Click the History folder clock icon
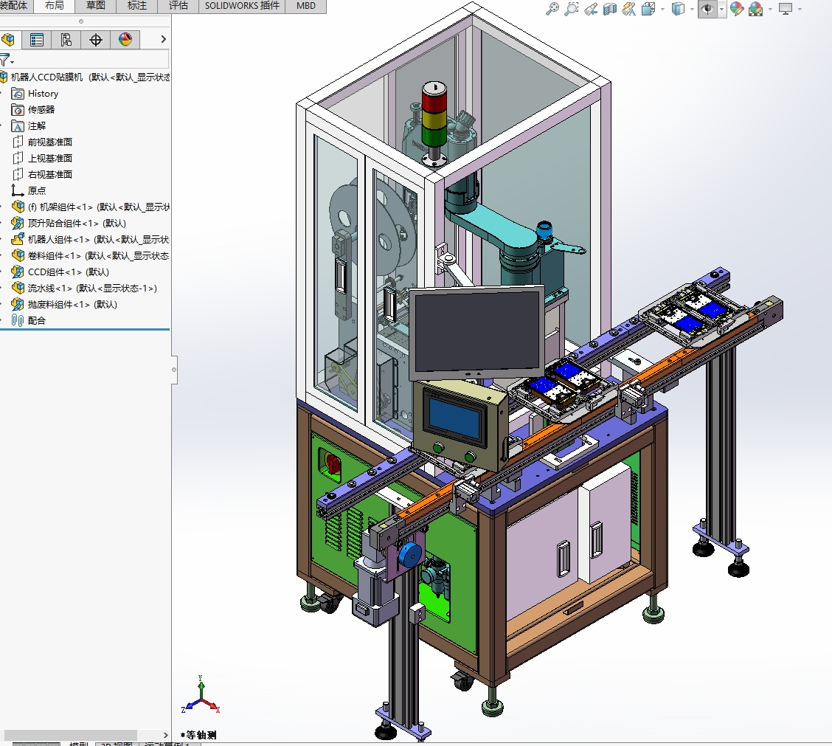Screen dimensions: 832x746 tap(18, 94)
